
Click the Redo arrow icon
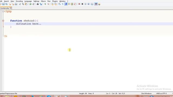34,4
